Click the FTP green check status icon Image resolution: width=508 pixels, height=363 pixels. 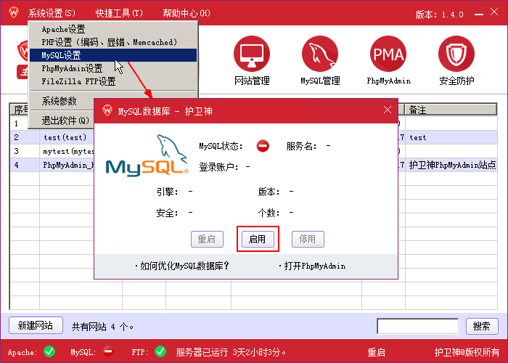[x=160, y=351]
